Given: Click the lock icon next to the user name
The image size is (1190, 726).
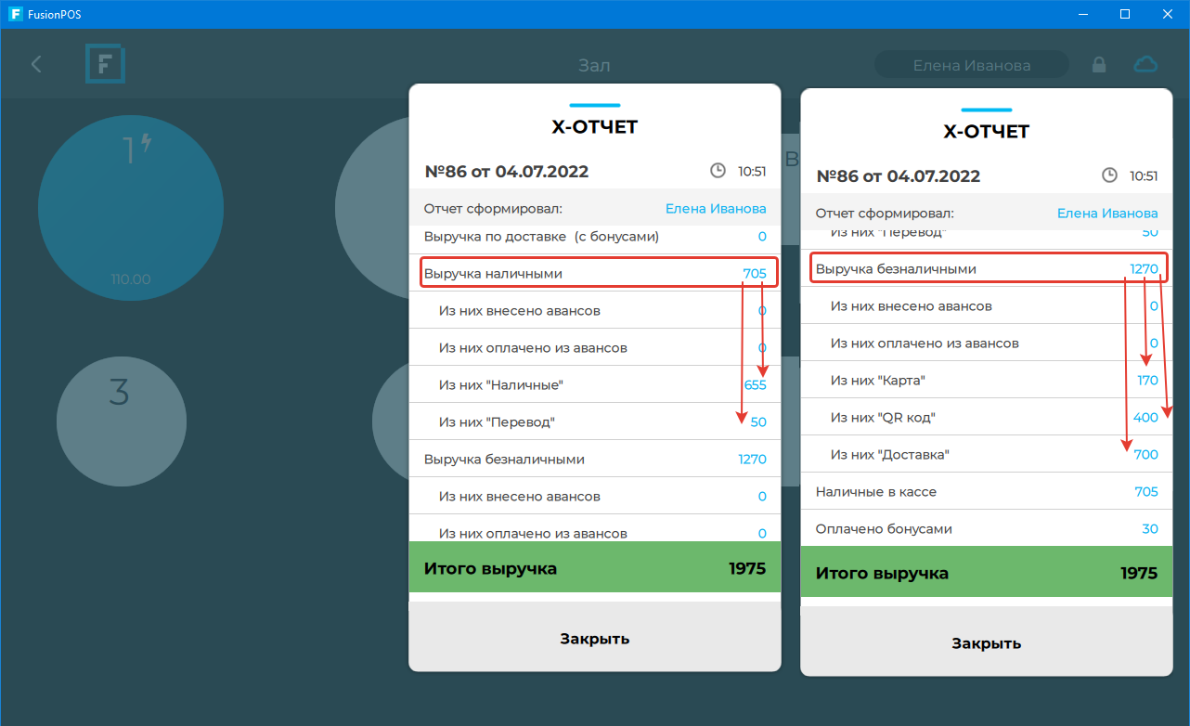Looking at the screenshot, I should pyautogui.click(x=1099, y=65).
